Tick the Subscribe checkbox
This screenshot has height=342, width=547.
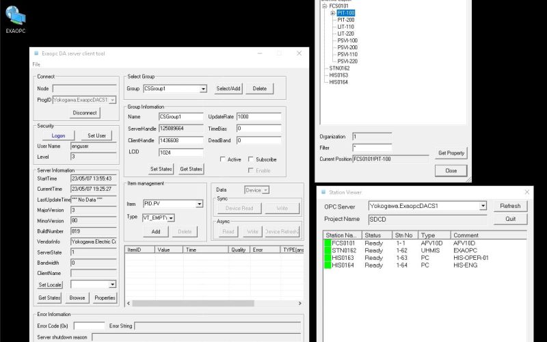click(x=250, y=159)
